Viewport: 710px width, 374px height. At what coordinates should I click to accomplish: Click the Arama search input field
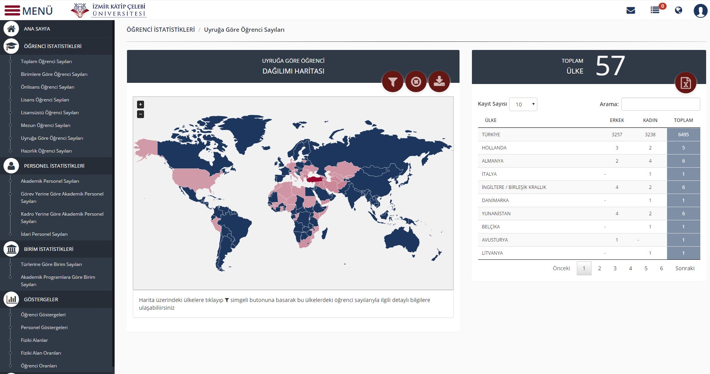660,104
